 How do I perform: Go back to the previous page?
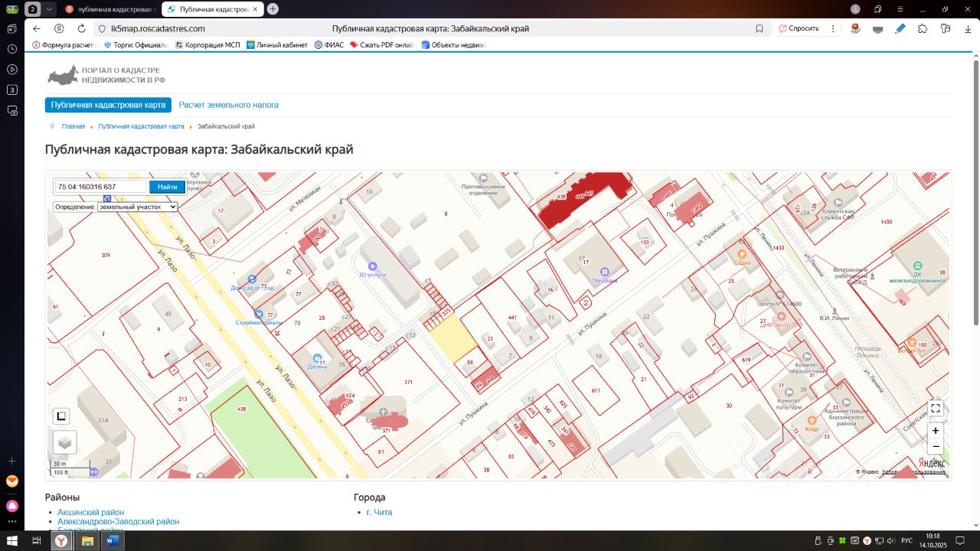point(37,28)
